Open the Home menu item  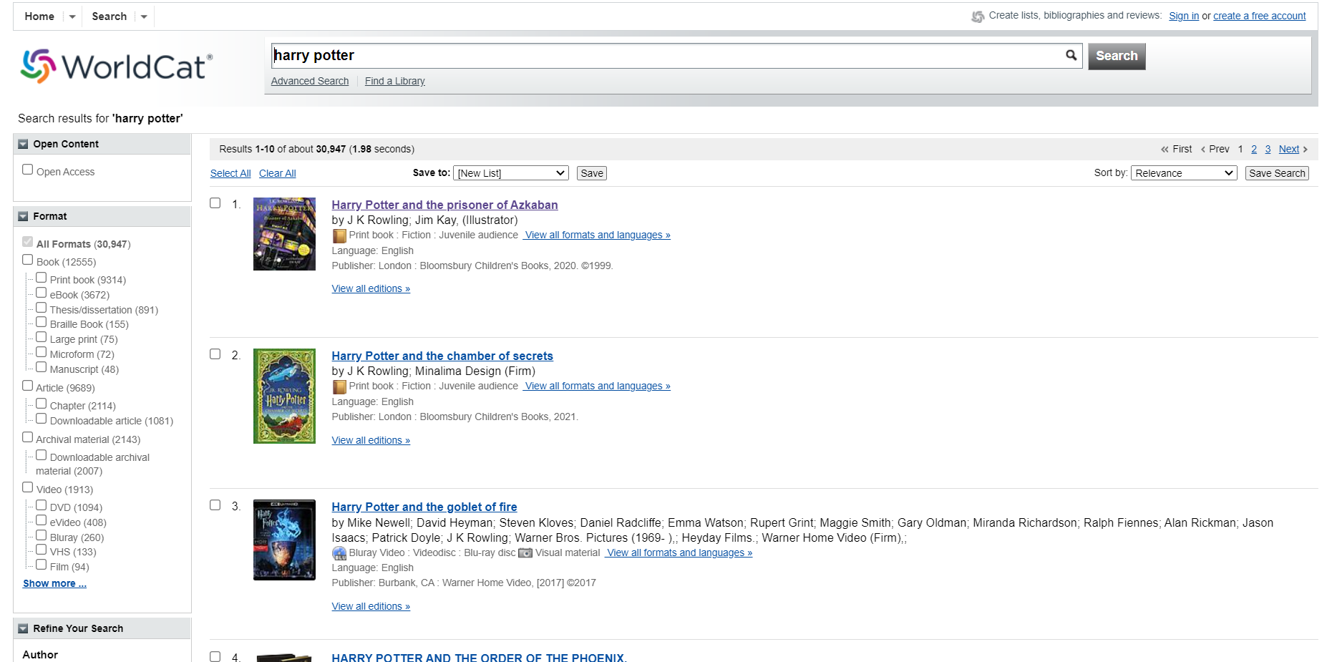(39, 16)
